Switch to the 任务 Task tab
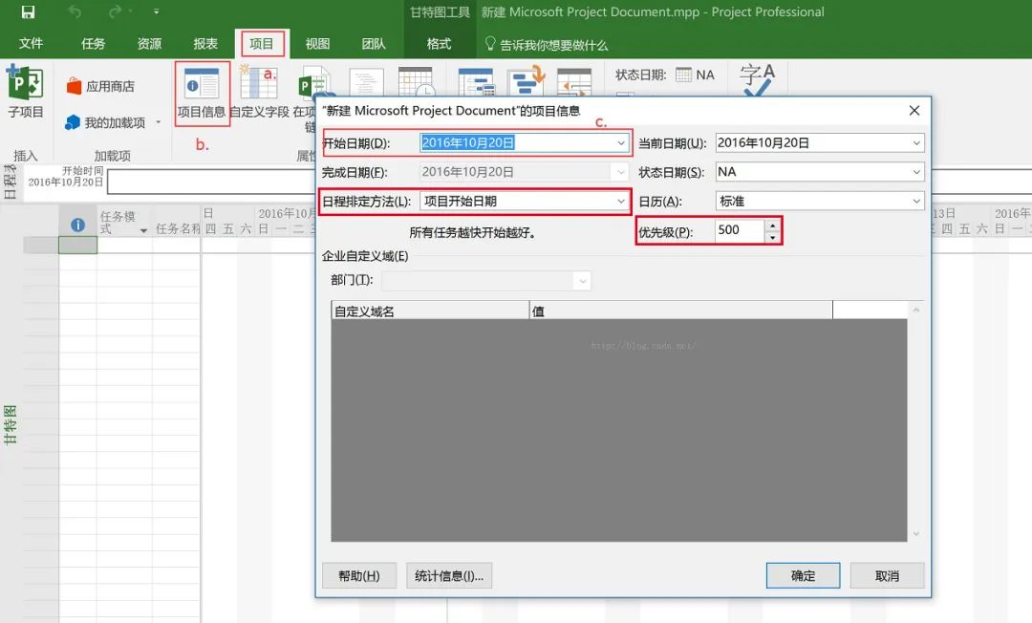 click(x=93, y=43)
